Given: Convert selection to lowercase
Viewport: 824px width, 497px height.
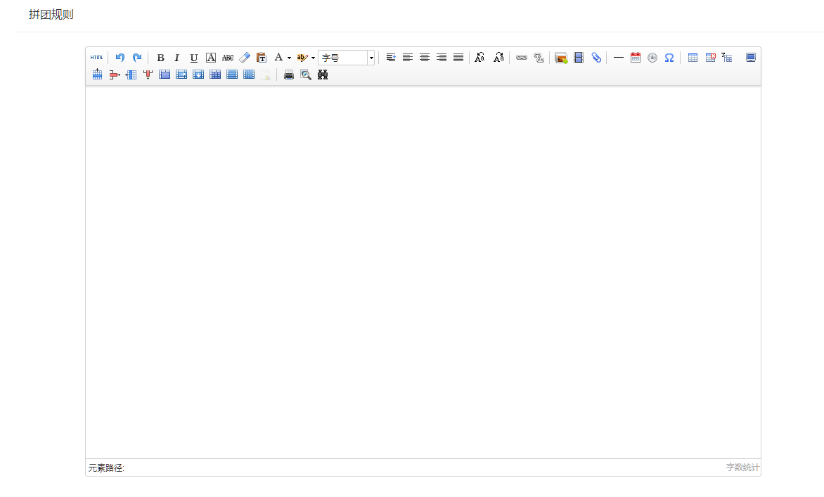Looking at the screenshot, I should pos(498,58).
